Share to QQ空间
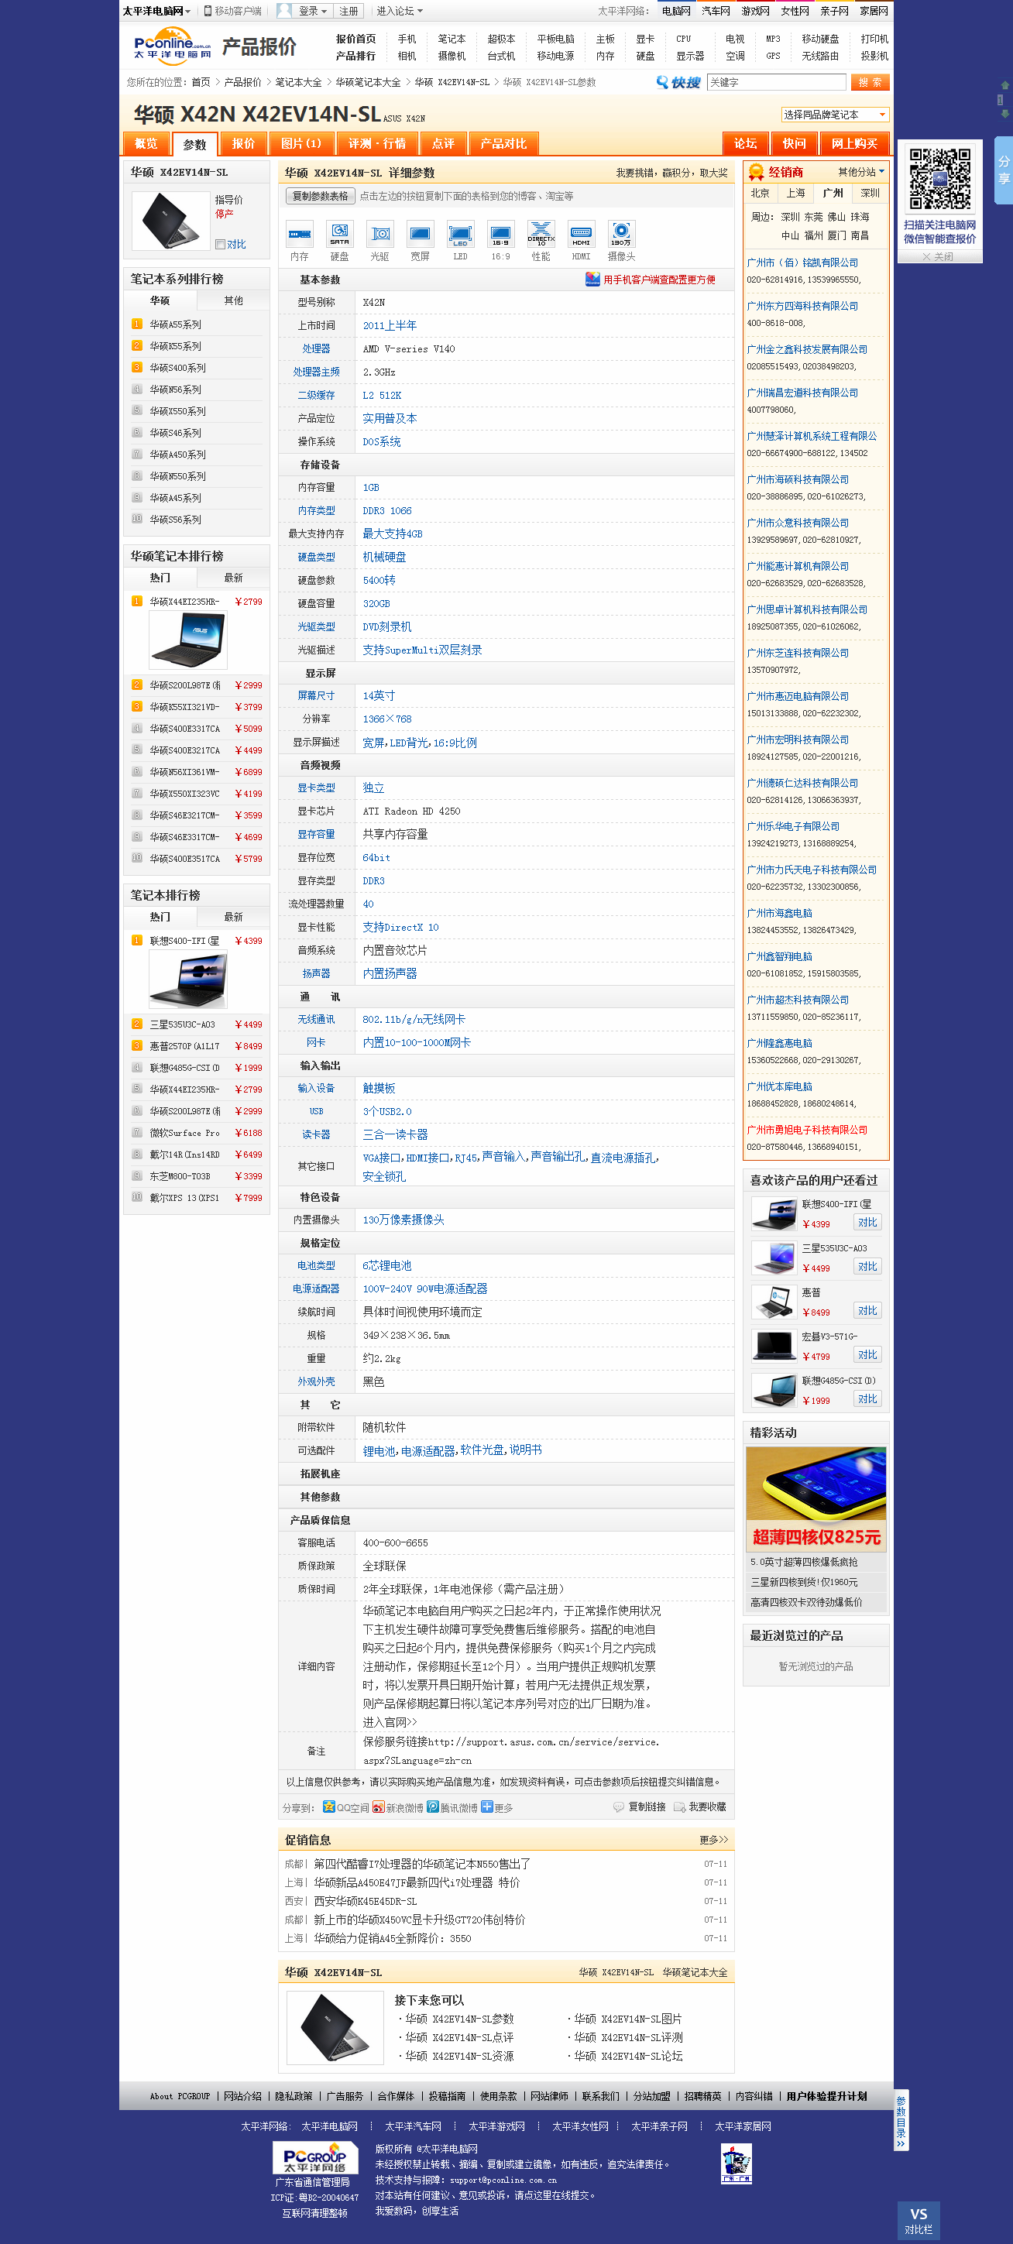1013x2244 pixels. point(345,1807)
